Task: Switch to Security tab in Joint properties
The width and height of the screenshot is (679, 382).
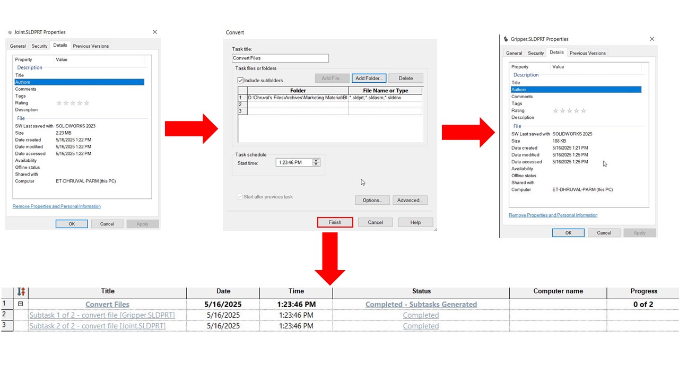Action: tap(39, 46)
